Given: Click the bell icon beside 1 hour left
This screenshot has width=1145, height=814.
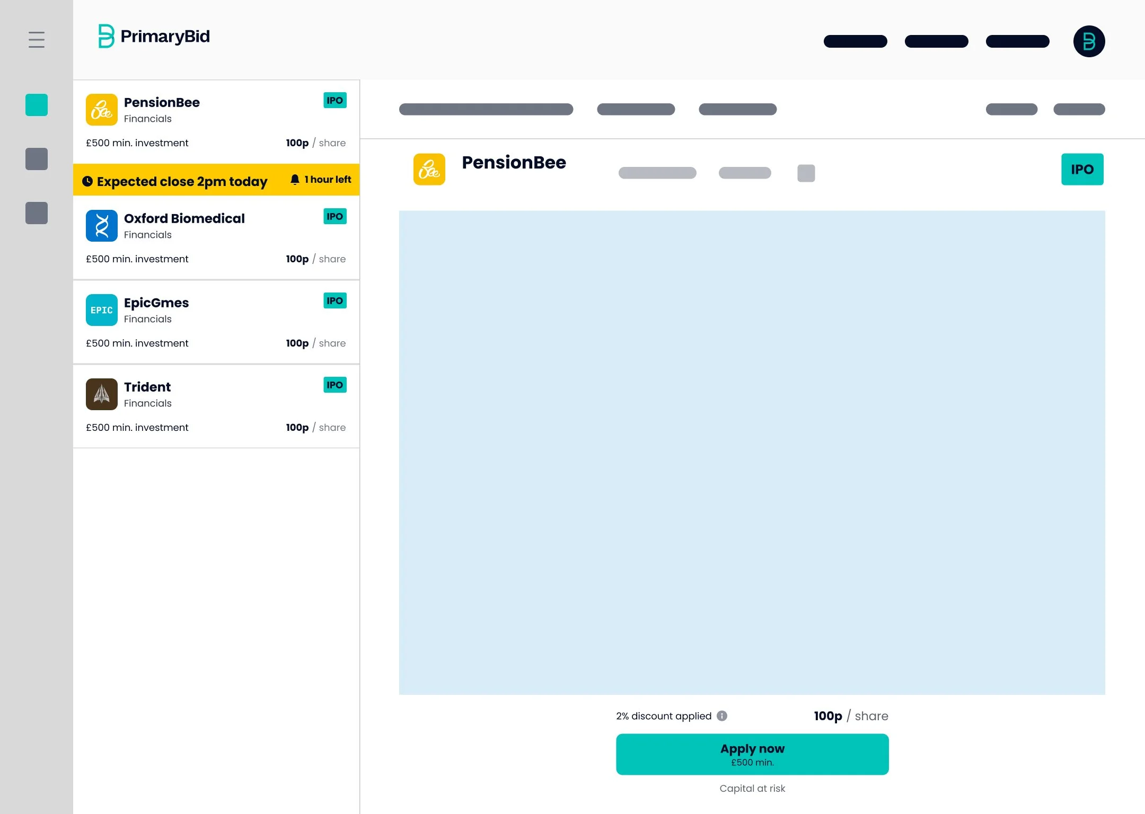Looking at the screenshot, I should coord(295,180).
